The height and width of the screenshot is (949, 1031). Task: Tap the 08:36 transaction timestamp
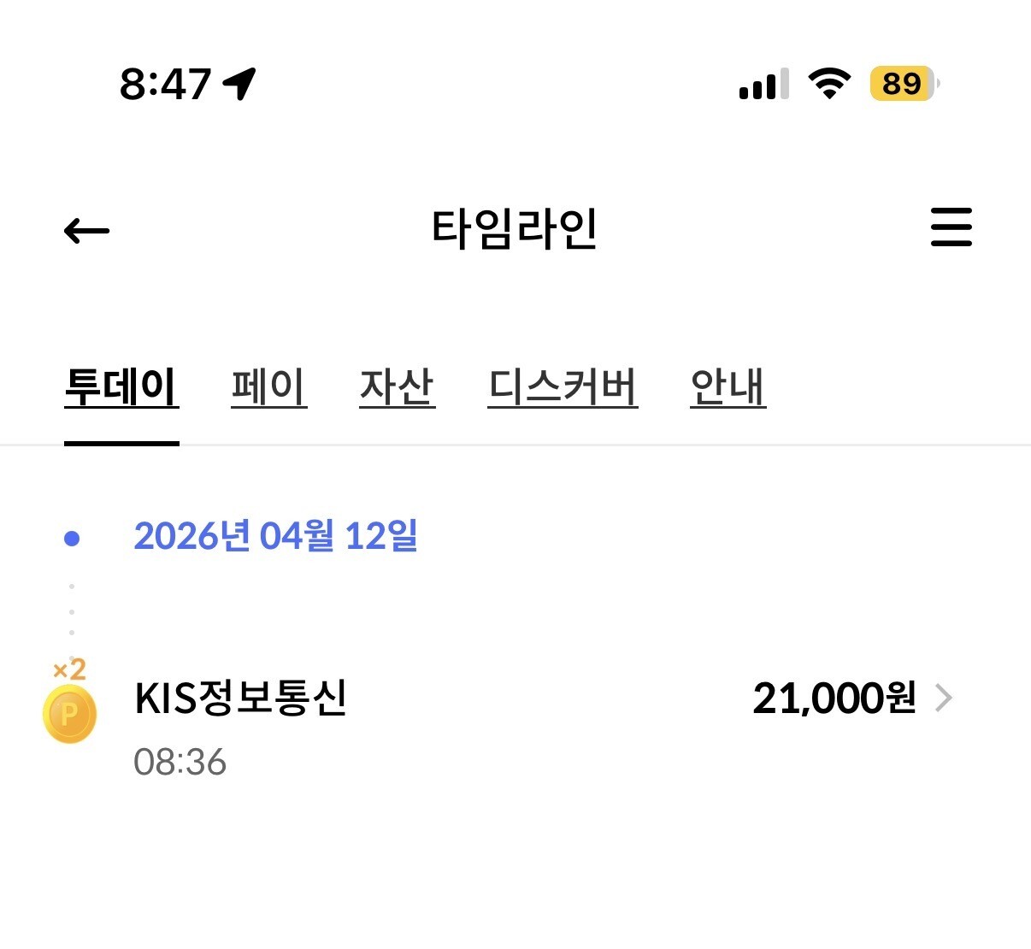(180, 762)
